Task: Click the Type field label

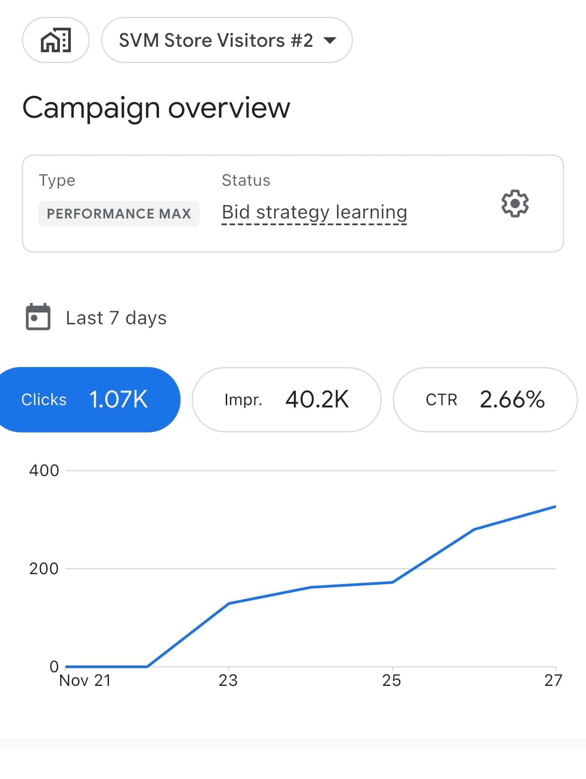Action: pyautogui.click(x=57, y=180)
